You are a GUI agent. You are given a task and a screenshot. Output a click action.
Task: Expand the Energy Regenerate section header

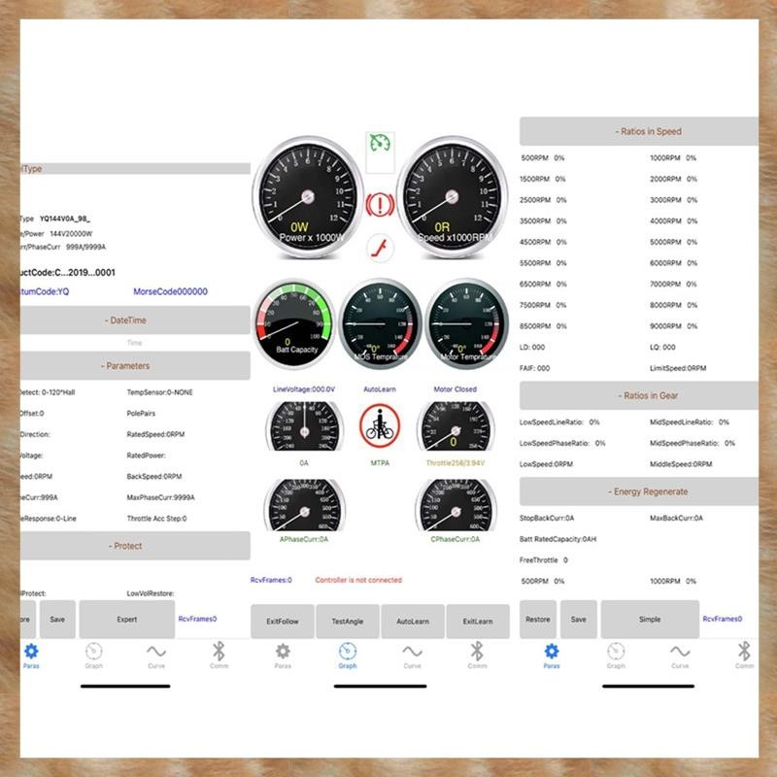[x=639, y=491]
